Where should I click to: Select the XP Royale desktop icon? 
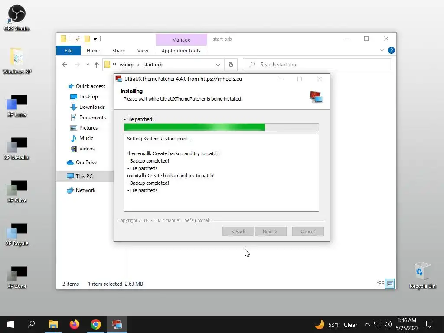tap(17, 235)
